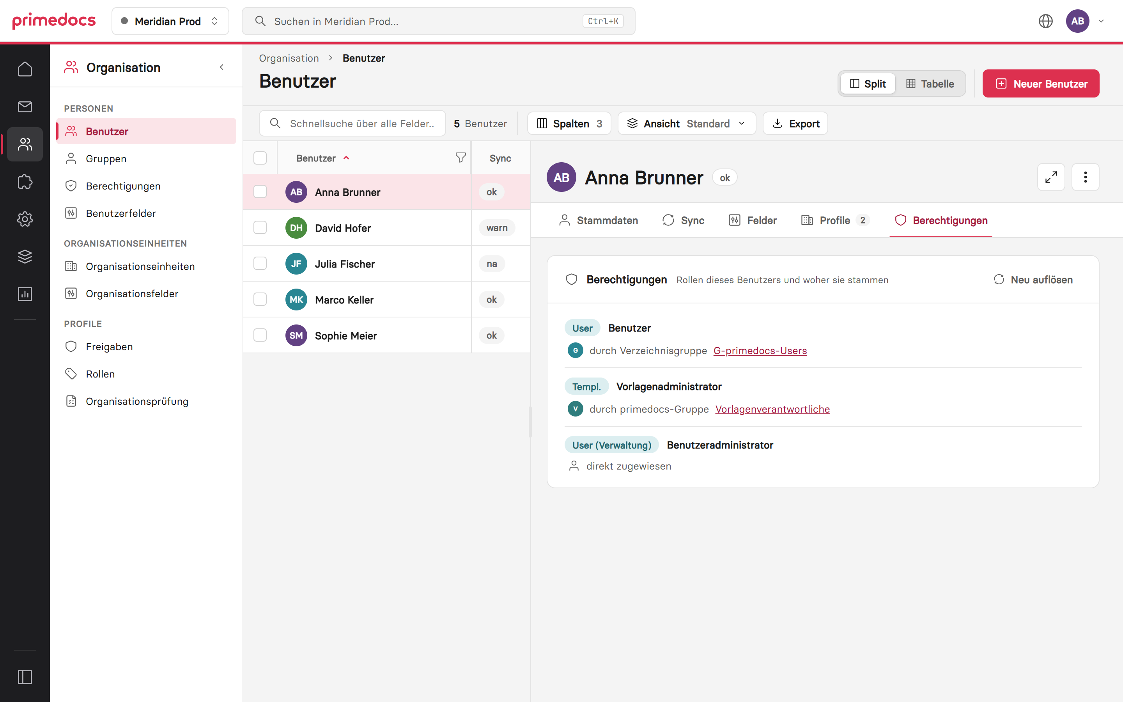Switch to Tabelle view
The image size is (1123, 702).
(x=930, y=83)
